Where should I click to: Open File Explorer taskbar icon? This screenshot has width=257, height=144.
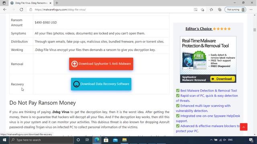(x=124, y=140)
